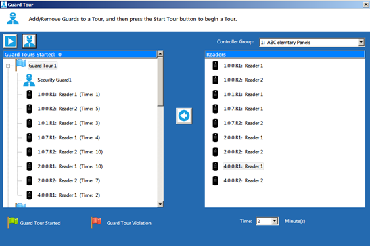Select tour row 1.0.1.R1: Reader 1 (Time: 3)
370x246 pixels.
click(69, 123)
